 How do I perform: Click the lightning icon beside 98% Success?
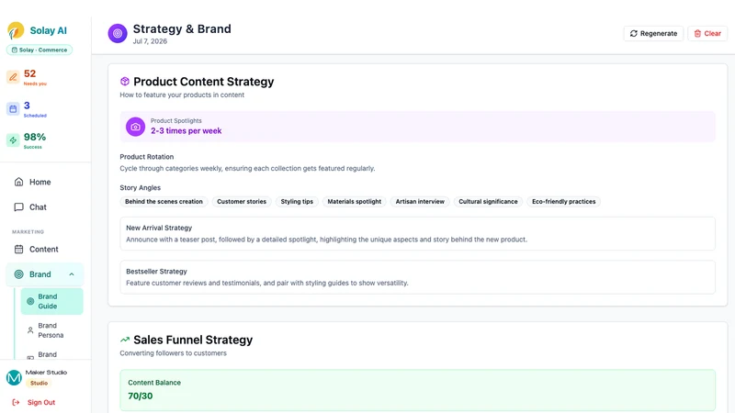[13, 140]
